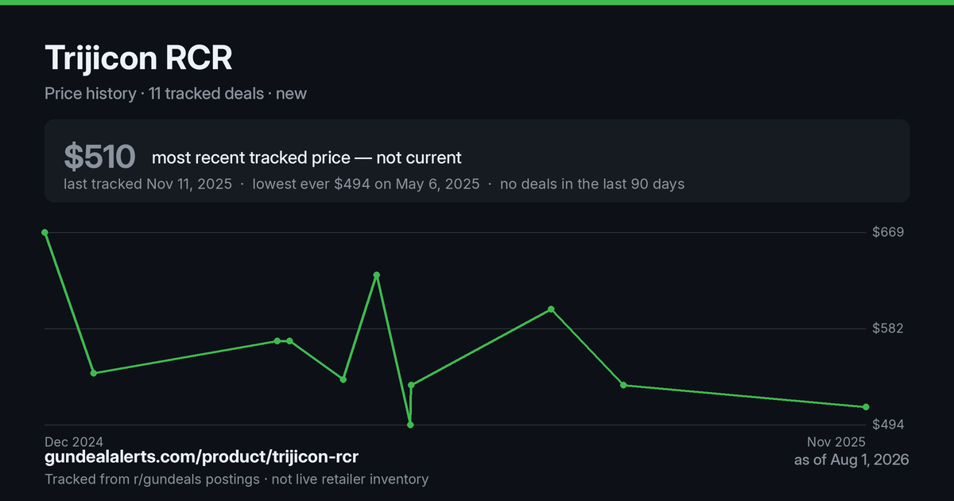Click the 'as of Aug 1, 2026' date

[x=851, y=460]
